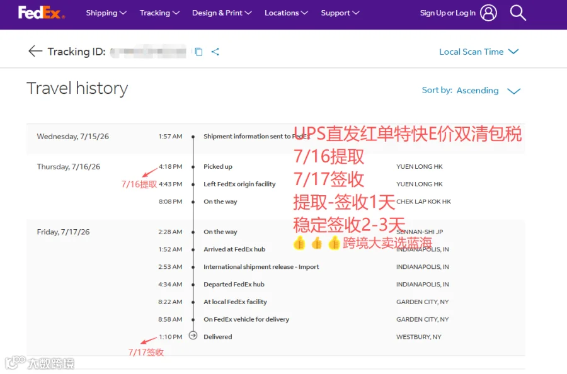Open the Support menu

tap(340, 13)
